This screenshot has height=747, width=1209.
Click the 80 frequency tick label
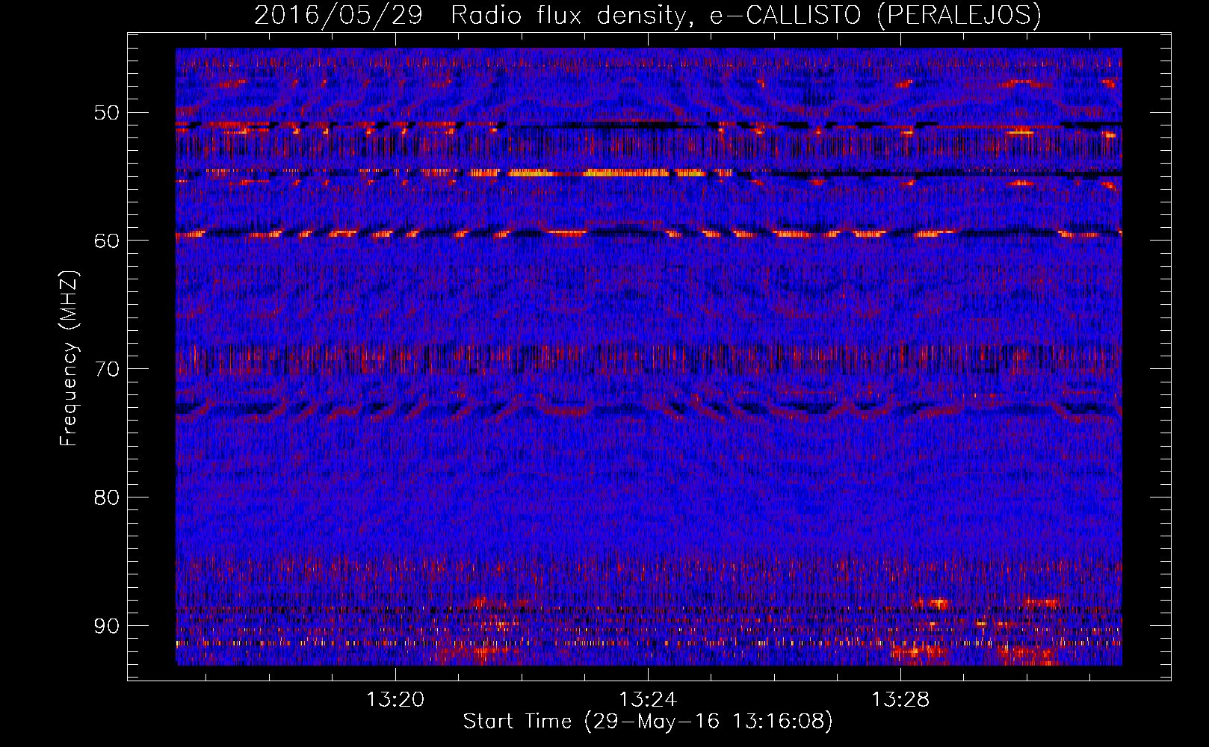106,498
